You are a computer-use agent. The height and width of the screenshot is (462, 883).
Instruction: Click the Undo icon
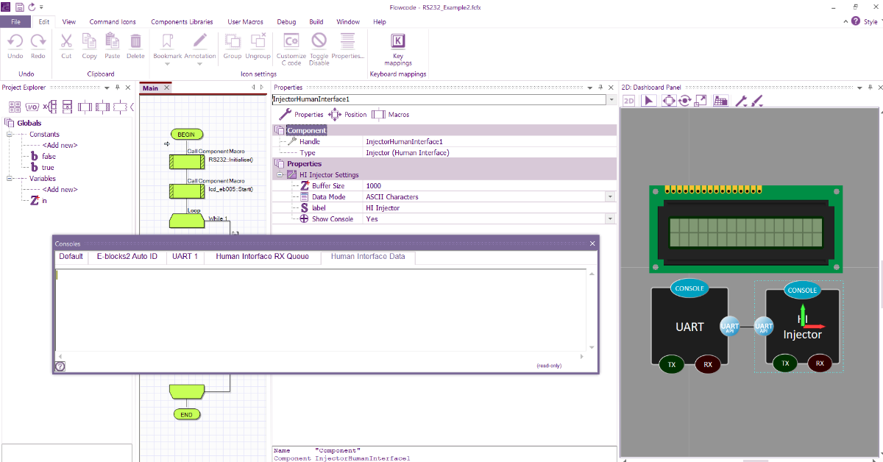click(15, 46)
